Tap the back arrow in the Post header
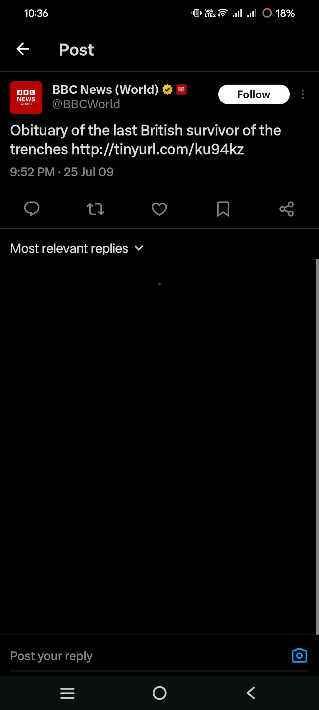The height and width of the screenshot is (710, 319). [x=23, y=49]
